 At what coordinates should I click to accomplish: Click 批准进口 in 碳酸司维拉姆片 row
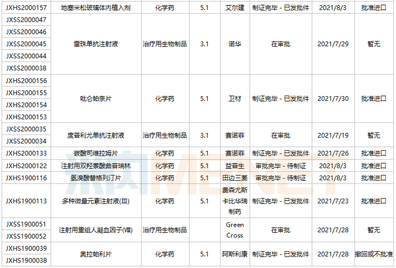pos(374,153)
